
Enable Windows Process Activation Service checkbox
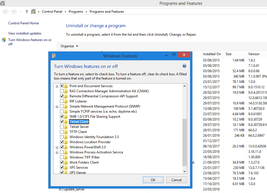pos(62,152)
